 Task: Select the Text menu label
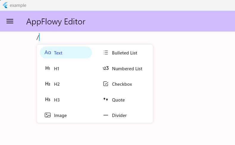[x=58, y=53]
